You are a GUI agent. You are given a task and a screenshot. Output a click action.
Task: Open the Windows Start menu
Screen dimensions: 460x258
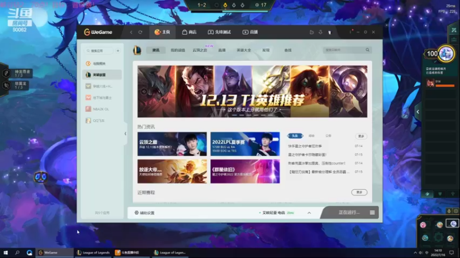(x=6, y=252)
